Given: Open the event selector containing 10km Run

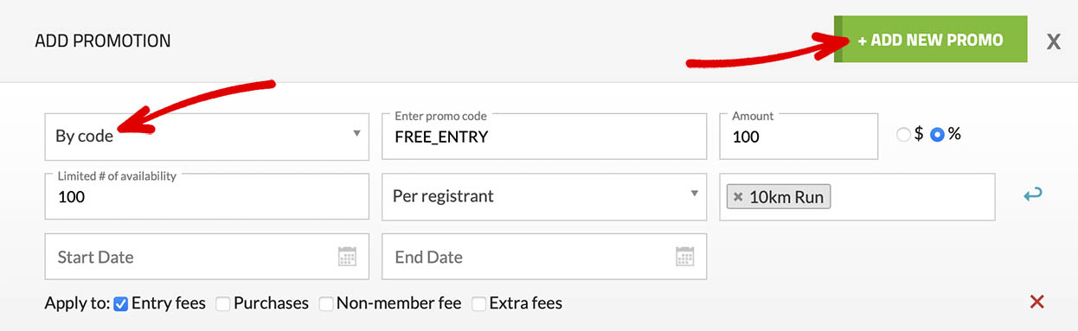Looking at the screenshot, I should [857, 197].
